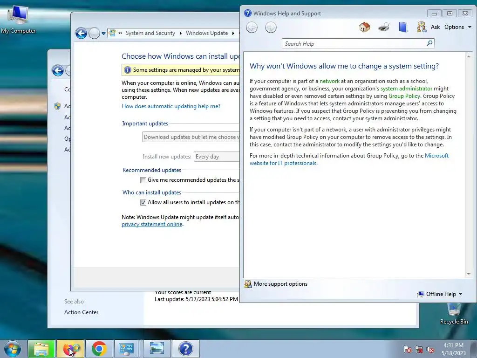Click the magnifier Search Help icon
The height and width of the screenshot is (358, 477).
[x=429, y=43]
